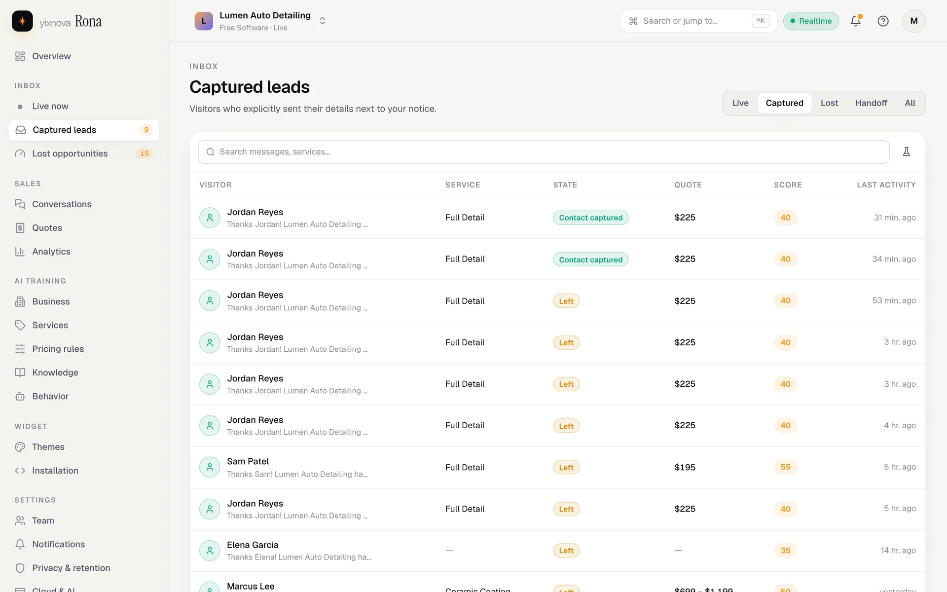The width and height of the screenshot is (947, 592).
Task: Open Knowledge in the sidebar
Action: [x=84, y=372]
